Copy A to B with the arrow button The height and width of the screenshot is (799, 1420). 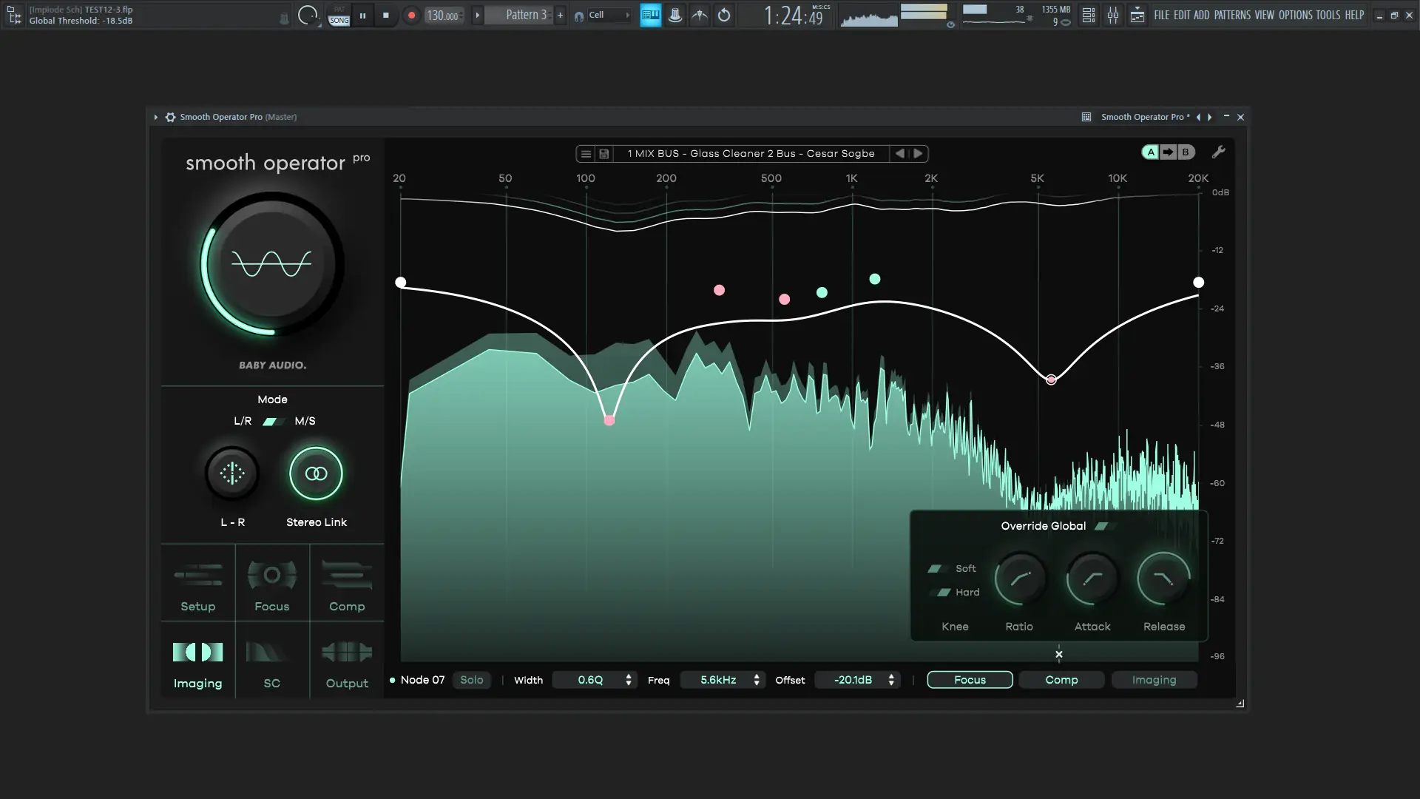click(1168, 152)
